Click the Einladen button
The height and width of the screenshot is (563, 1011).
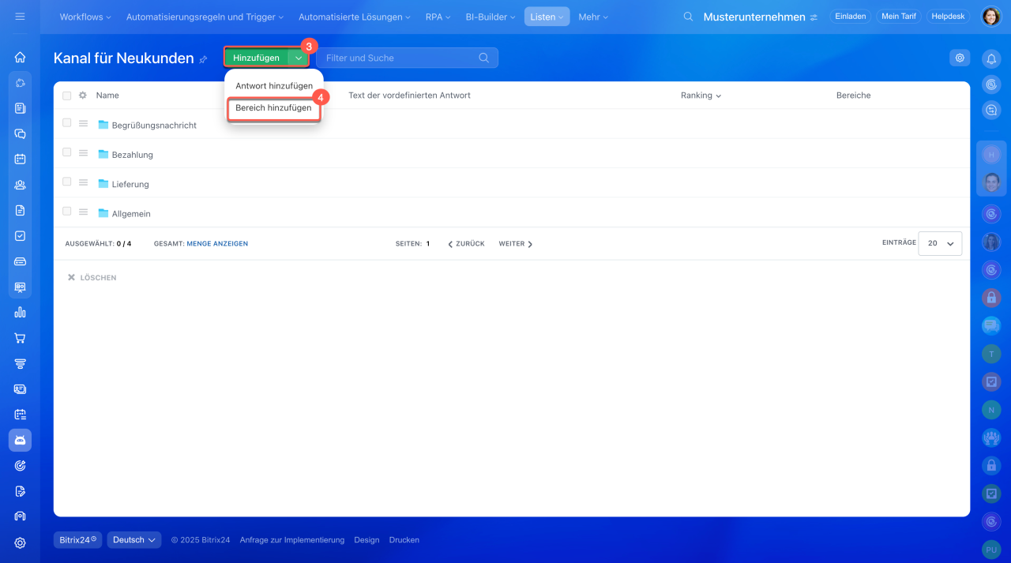pyautogui.click(x=851, y=17)
